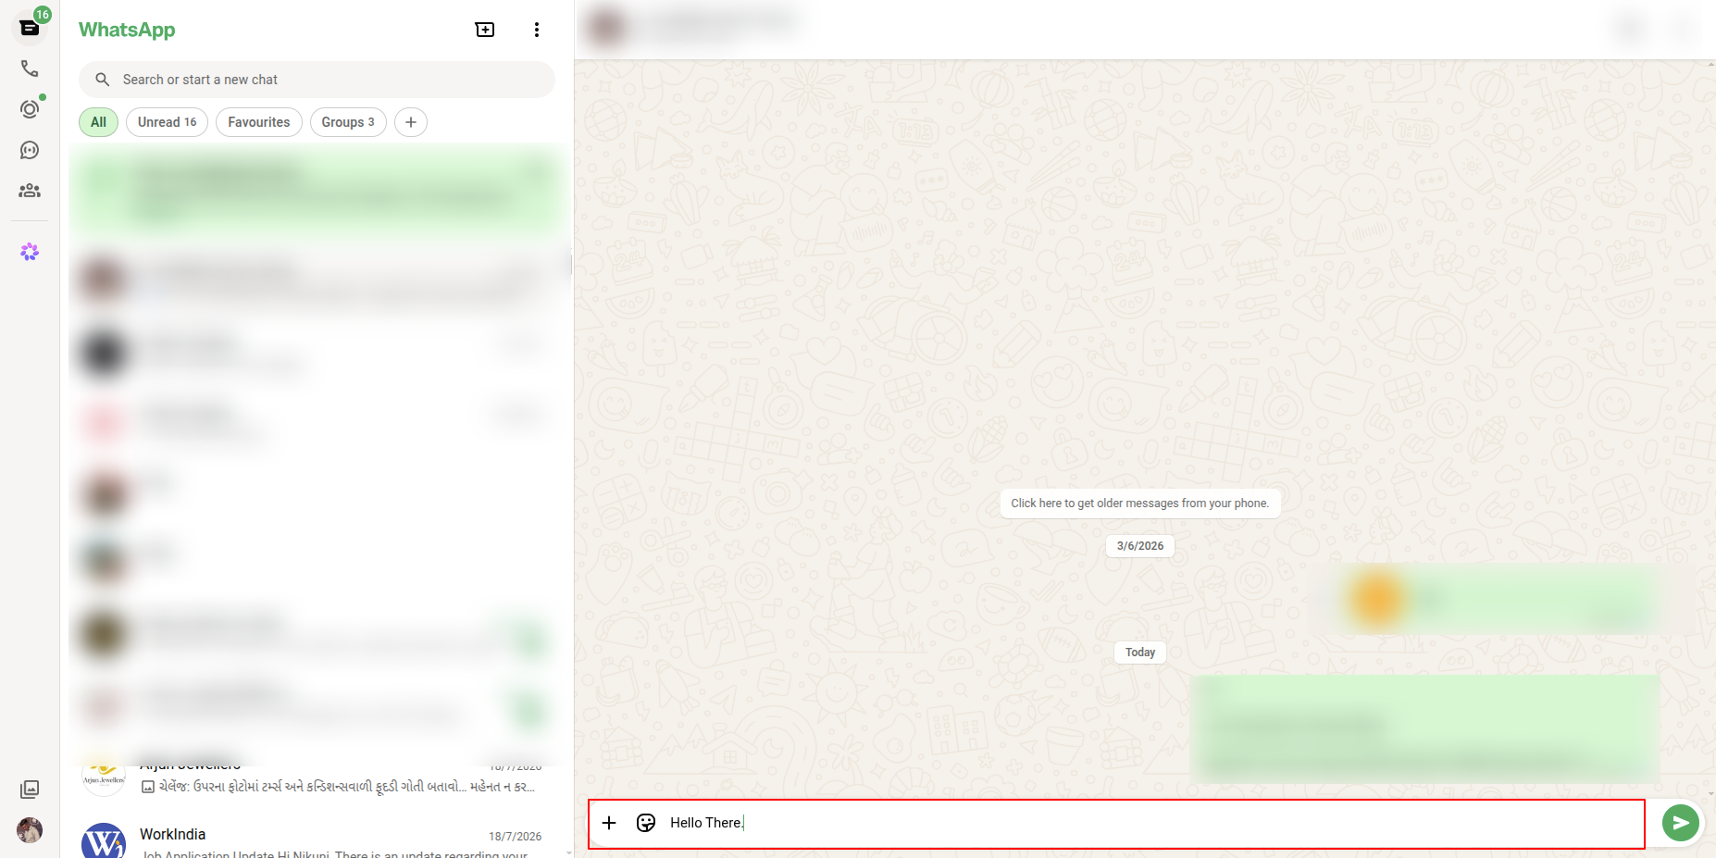Viewport: 1716px width, 858px height.
Task: Open the Calls tab in sidebar
Action: (x=30, y=68)
